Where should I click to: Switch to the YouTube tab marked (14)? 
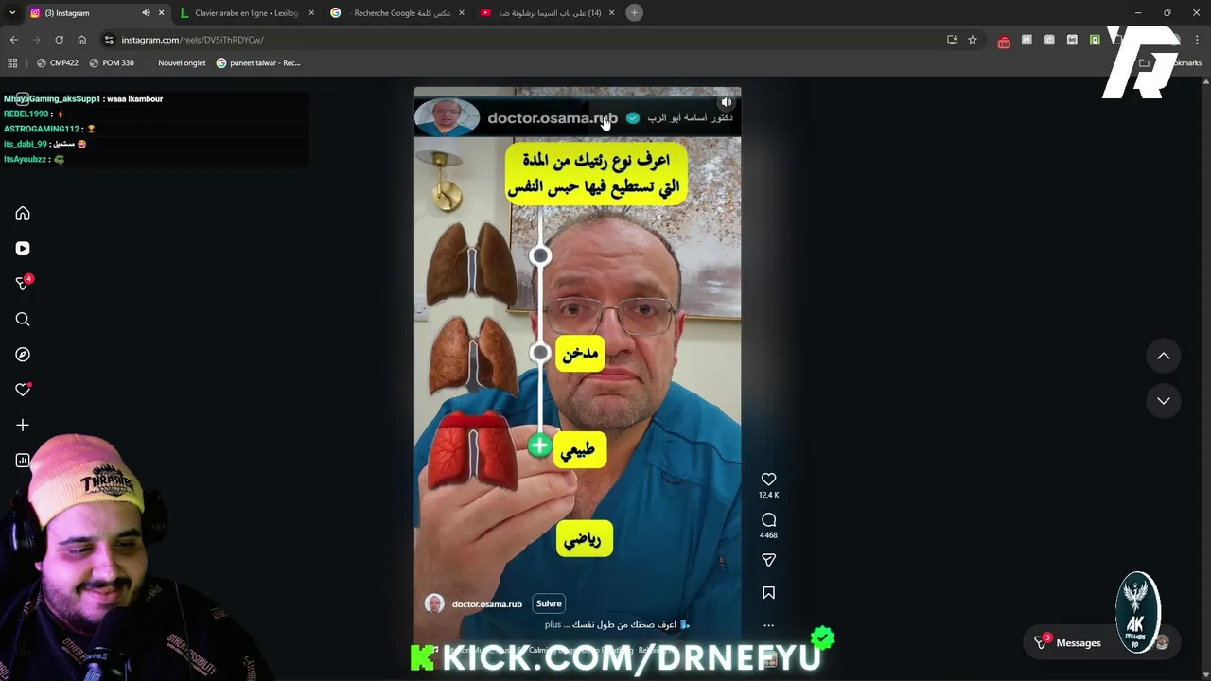coord(550,12)
